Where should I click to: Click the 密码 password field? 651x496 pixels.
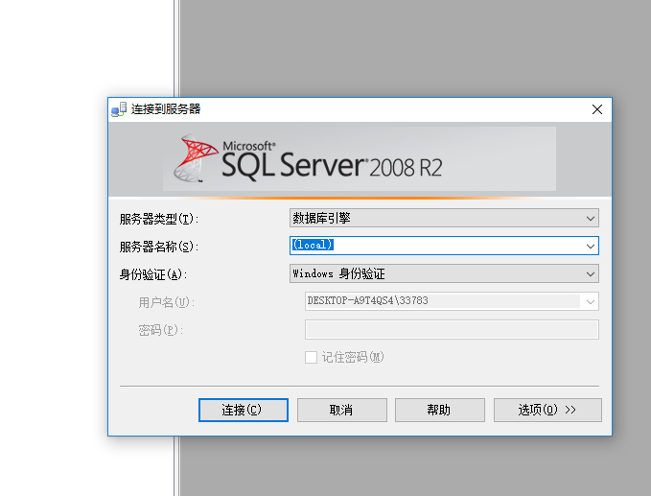(x=452, y=329)
